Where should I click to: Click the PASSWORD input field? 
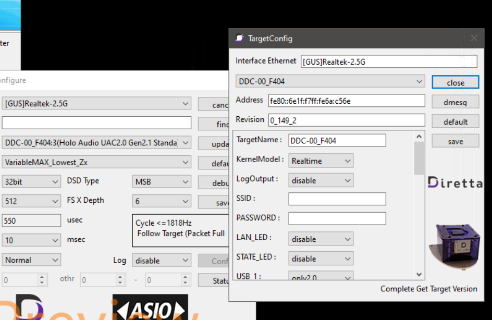(337, 218)
